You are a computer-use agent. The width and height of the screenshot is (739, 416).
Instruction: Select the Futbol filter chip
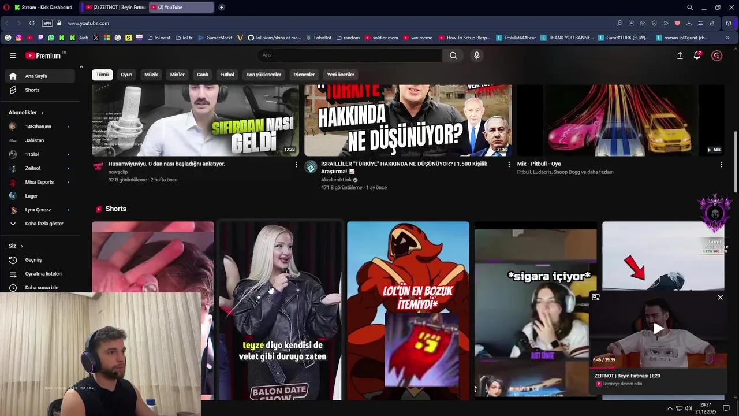[227, 75]
